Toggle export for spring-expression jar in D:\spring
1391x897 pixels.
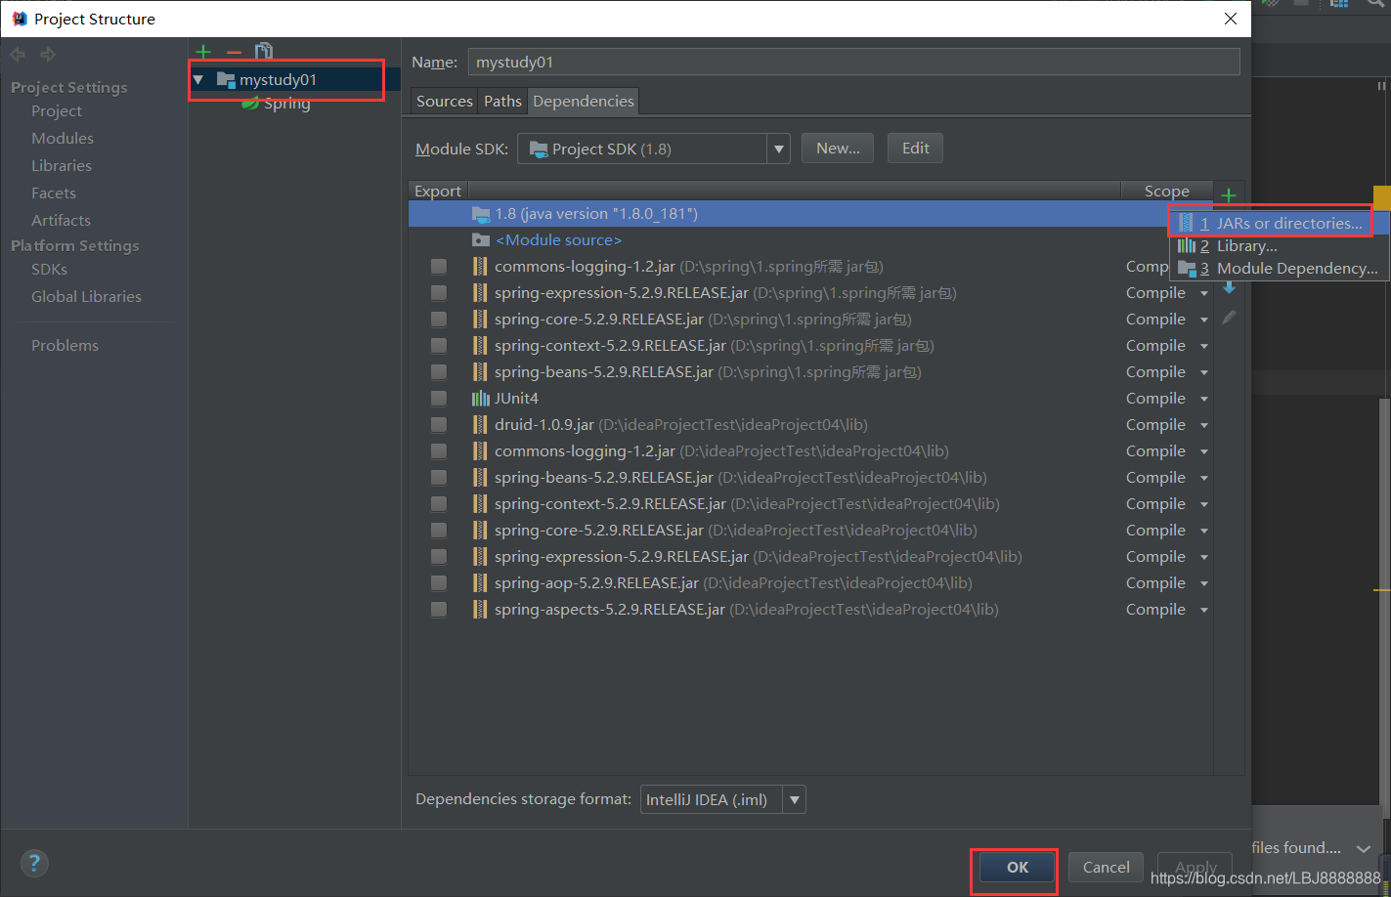(439, 293)
